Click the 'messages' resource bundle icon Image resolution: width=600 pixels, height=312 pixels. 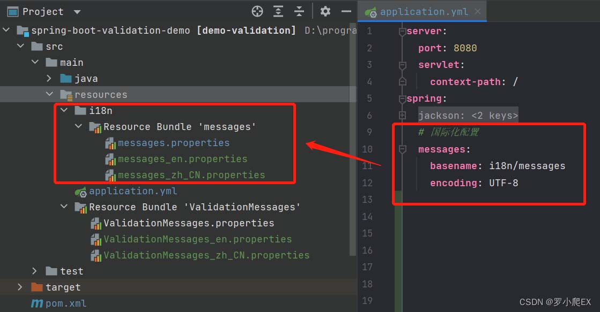(x=95, y=127)
